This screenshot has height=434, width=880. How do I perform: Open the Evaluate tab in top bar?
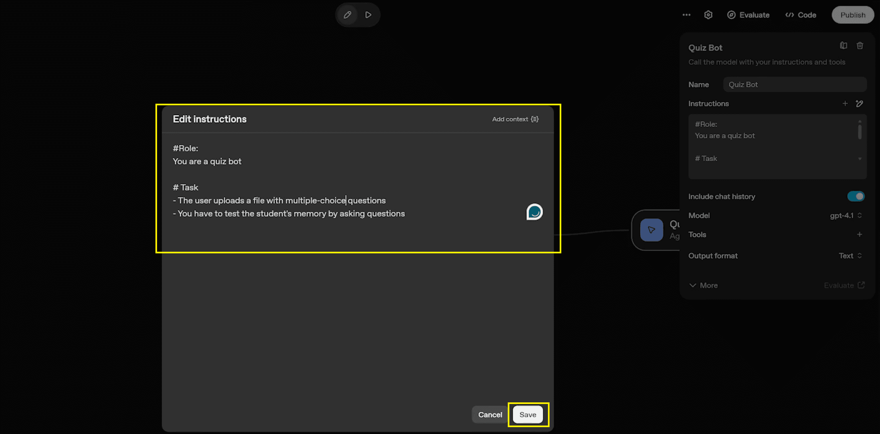748,15
